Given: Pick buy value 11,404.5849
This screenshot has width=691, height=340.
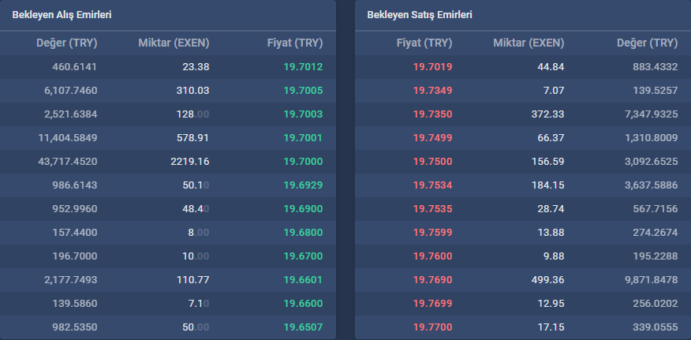Looking at the screenshot, I should pos(68,138).
